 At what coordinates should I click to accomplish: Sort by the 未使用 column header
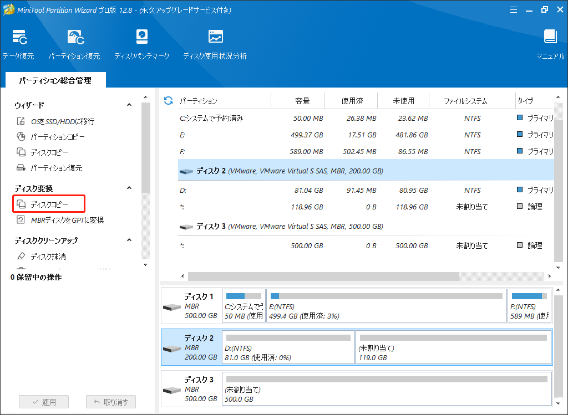[404, 101]
